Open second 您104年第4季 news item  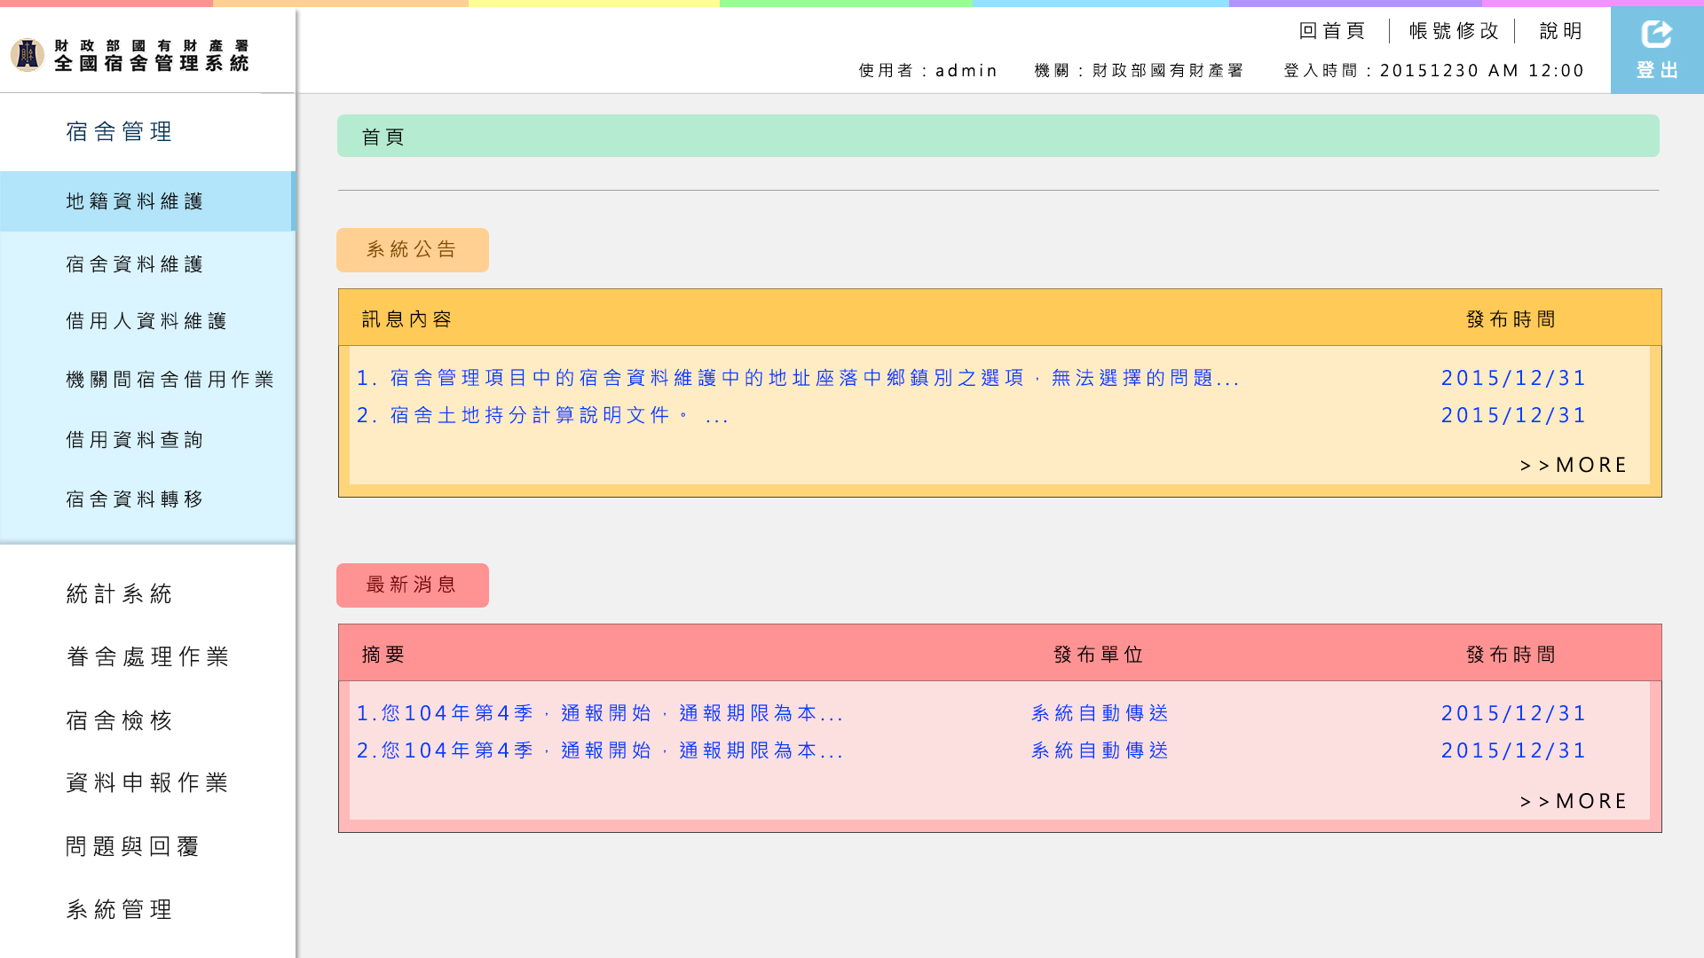600,751
